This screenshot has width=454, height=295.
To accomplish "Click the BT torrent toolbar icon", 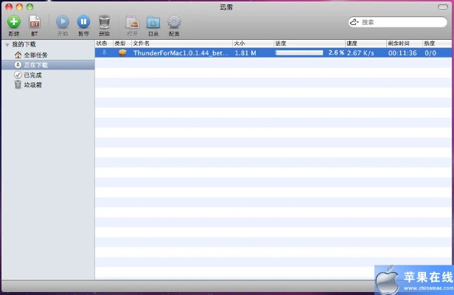I will coord(34,23).
